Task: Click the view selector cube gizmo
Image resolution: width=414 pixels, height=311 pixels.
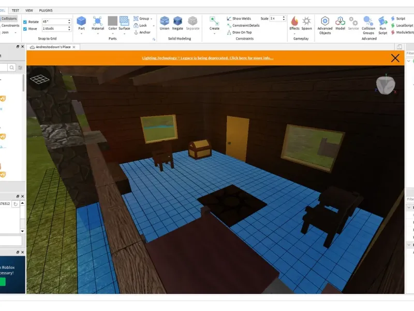Action: pos(385,85)
